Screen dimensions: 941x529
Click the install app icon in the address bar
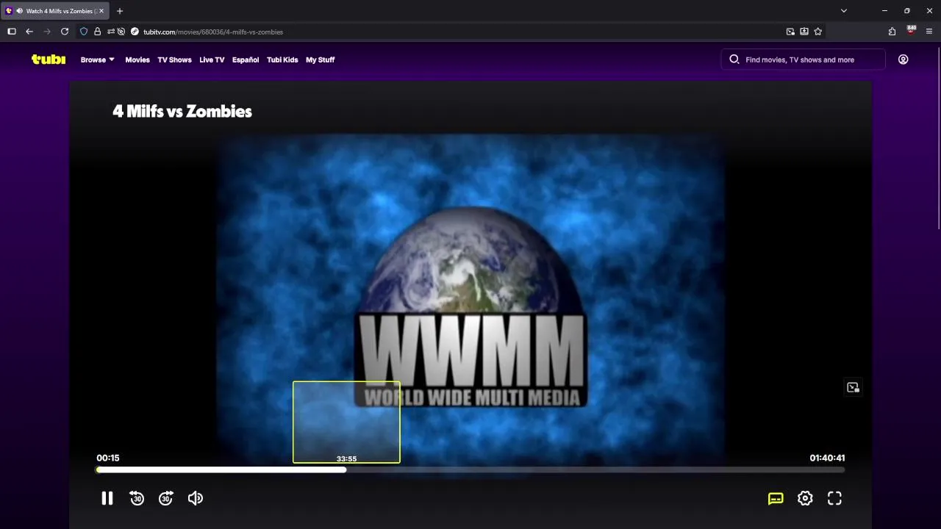coord(804,32)
